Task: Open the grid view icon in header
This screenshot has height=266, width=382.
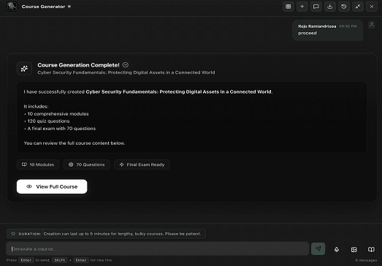Action: 289,7
